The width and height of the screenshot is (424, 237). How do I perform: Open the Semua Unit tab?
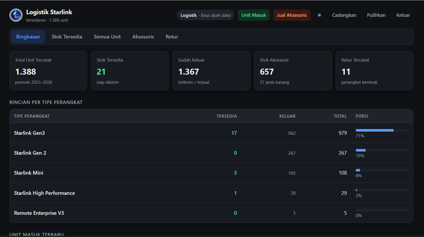pos(107,37)
